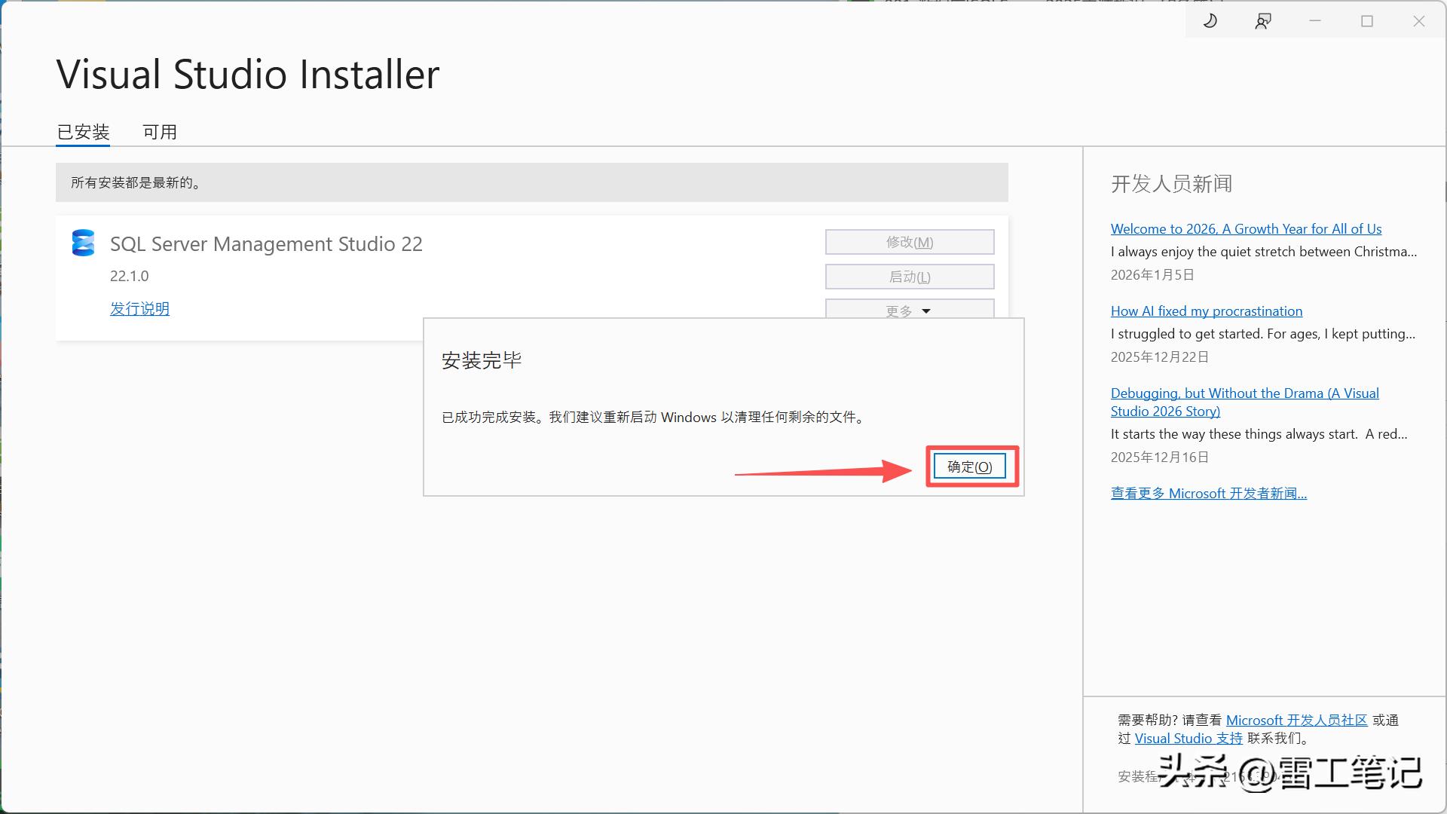Open the 发行说明 release notes link
The width and height of the screenshot is (1447, 814).
click(139, 308)
